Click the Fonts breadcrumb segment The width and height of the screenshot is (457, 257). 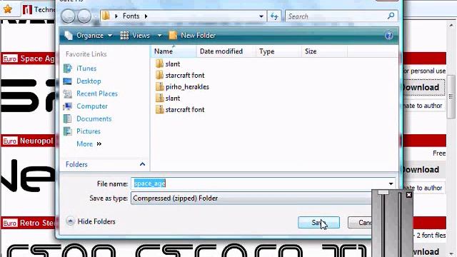(x=131, y=16)
